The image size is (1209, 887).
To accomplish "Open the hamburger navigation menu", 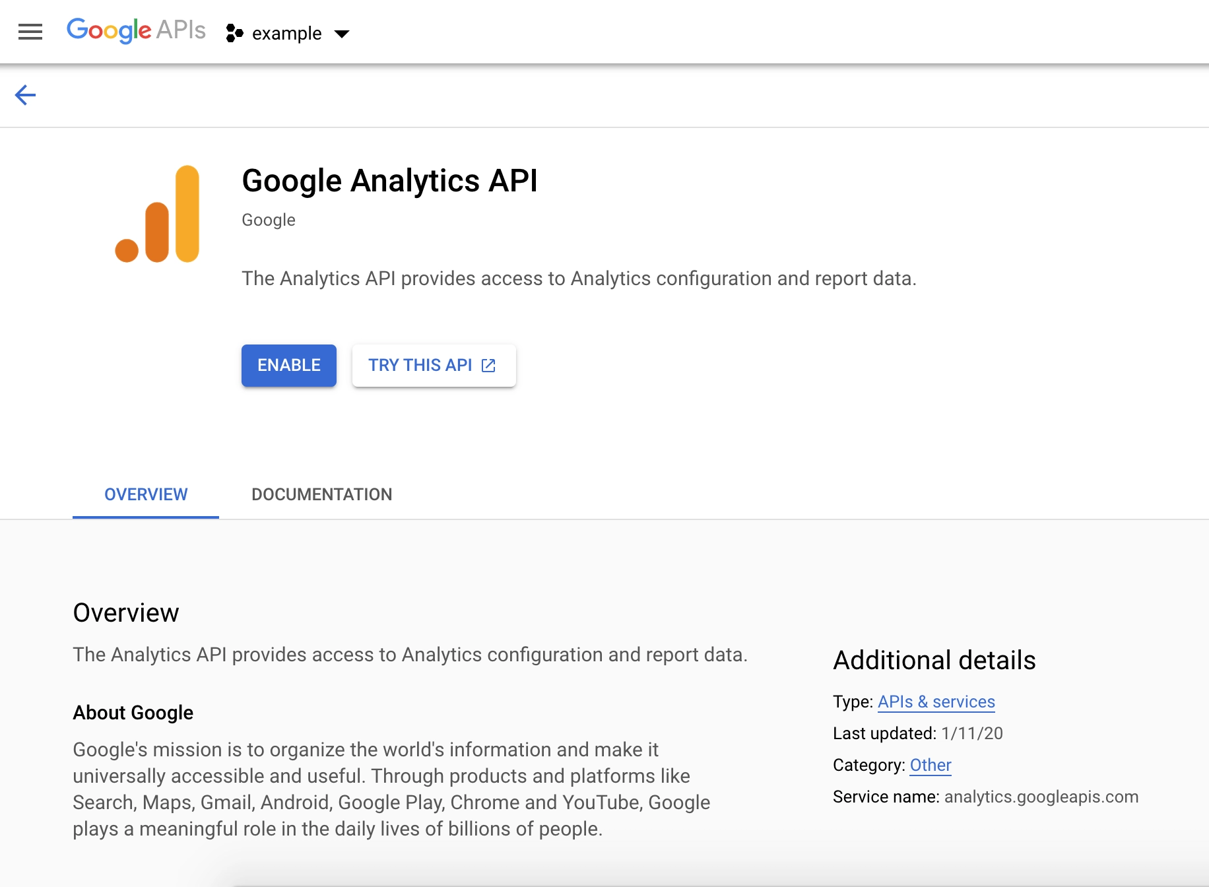I will 30,32.
